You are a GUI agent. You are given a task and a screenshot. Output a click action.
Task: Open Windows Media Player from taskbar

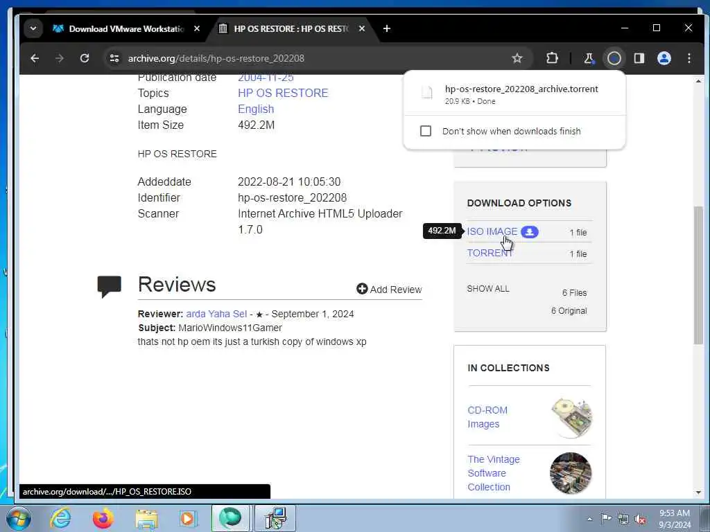(188, 518)
